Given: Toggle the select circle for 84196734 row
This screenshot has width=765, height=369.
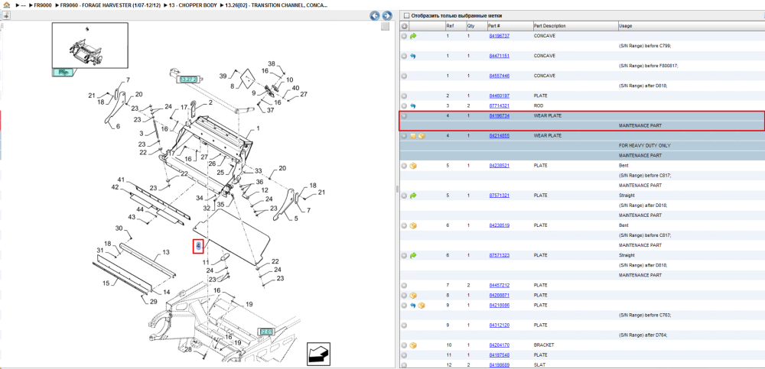Looking at the screenshot, I should [x=405, y=116].
